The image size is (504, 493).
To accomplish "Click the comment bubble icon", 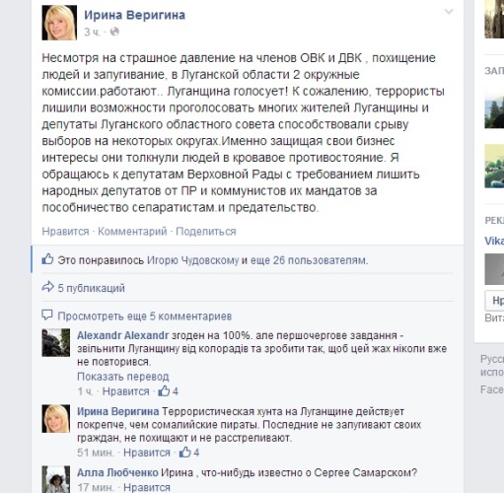I will point(47,316).
